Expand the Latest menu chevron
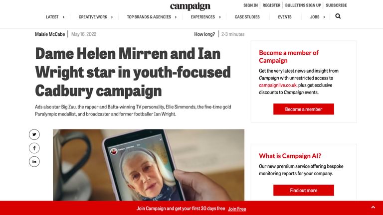The image size is (383, 215). pyautogui.click(x=63, y=17)
